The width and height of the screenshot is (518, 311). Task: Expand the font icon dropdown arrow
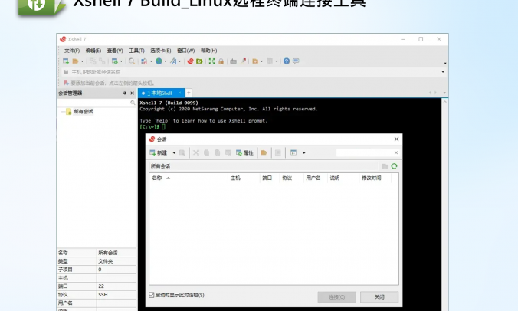point(180,61)
